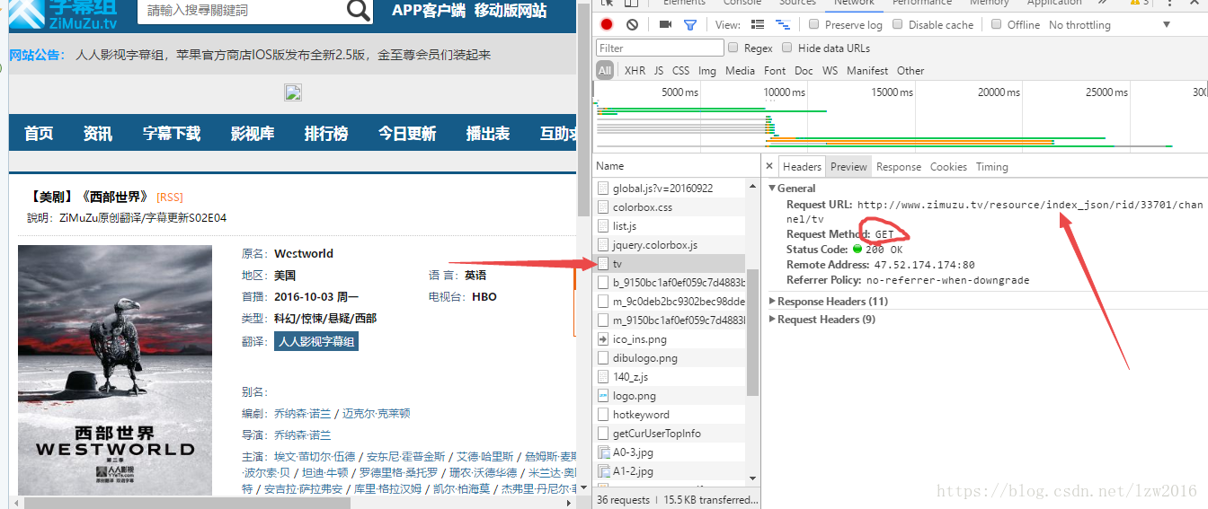
Task: Open 首页 in site navigation
Action: (x=39, y=134)
